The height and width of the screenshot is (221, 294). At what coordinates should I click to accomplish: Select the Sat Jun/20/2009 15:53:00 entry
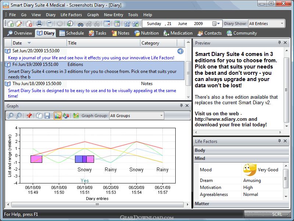pos(94,54)
